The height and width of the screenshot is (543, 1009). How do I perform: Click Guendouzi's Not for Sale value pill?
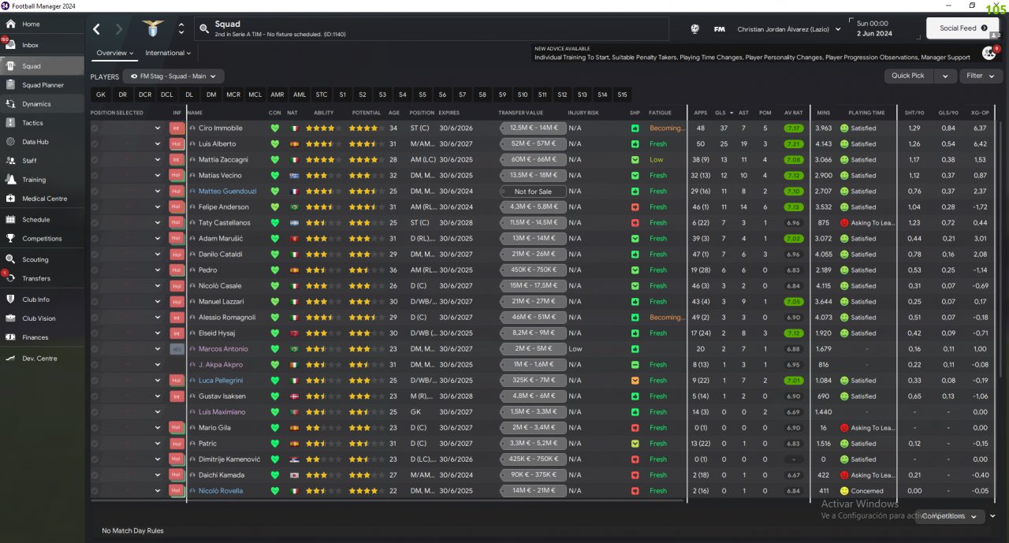[x=533, y=192]
